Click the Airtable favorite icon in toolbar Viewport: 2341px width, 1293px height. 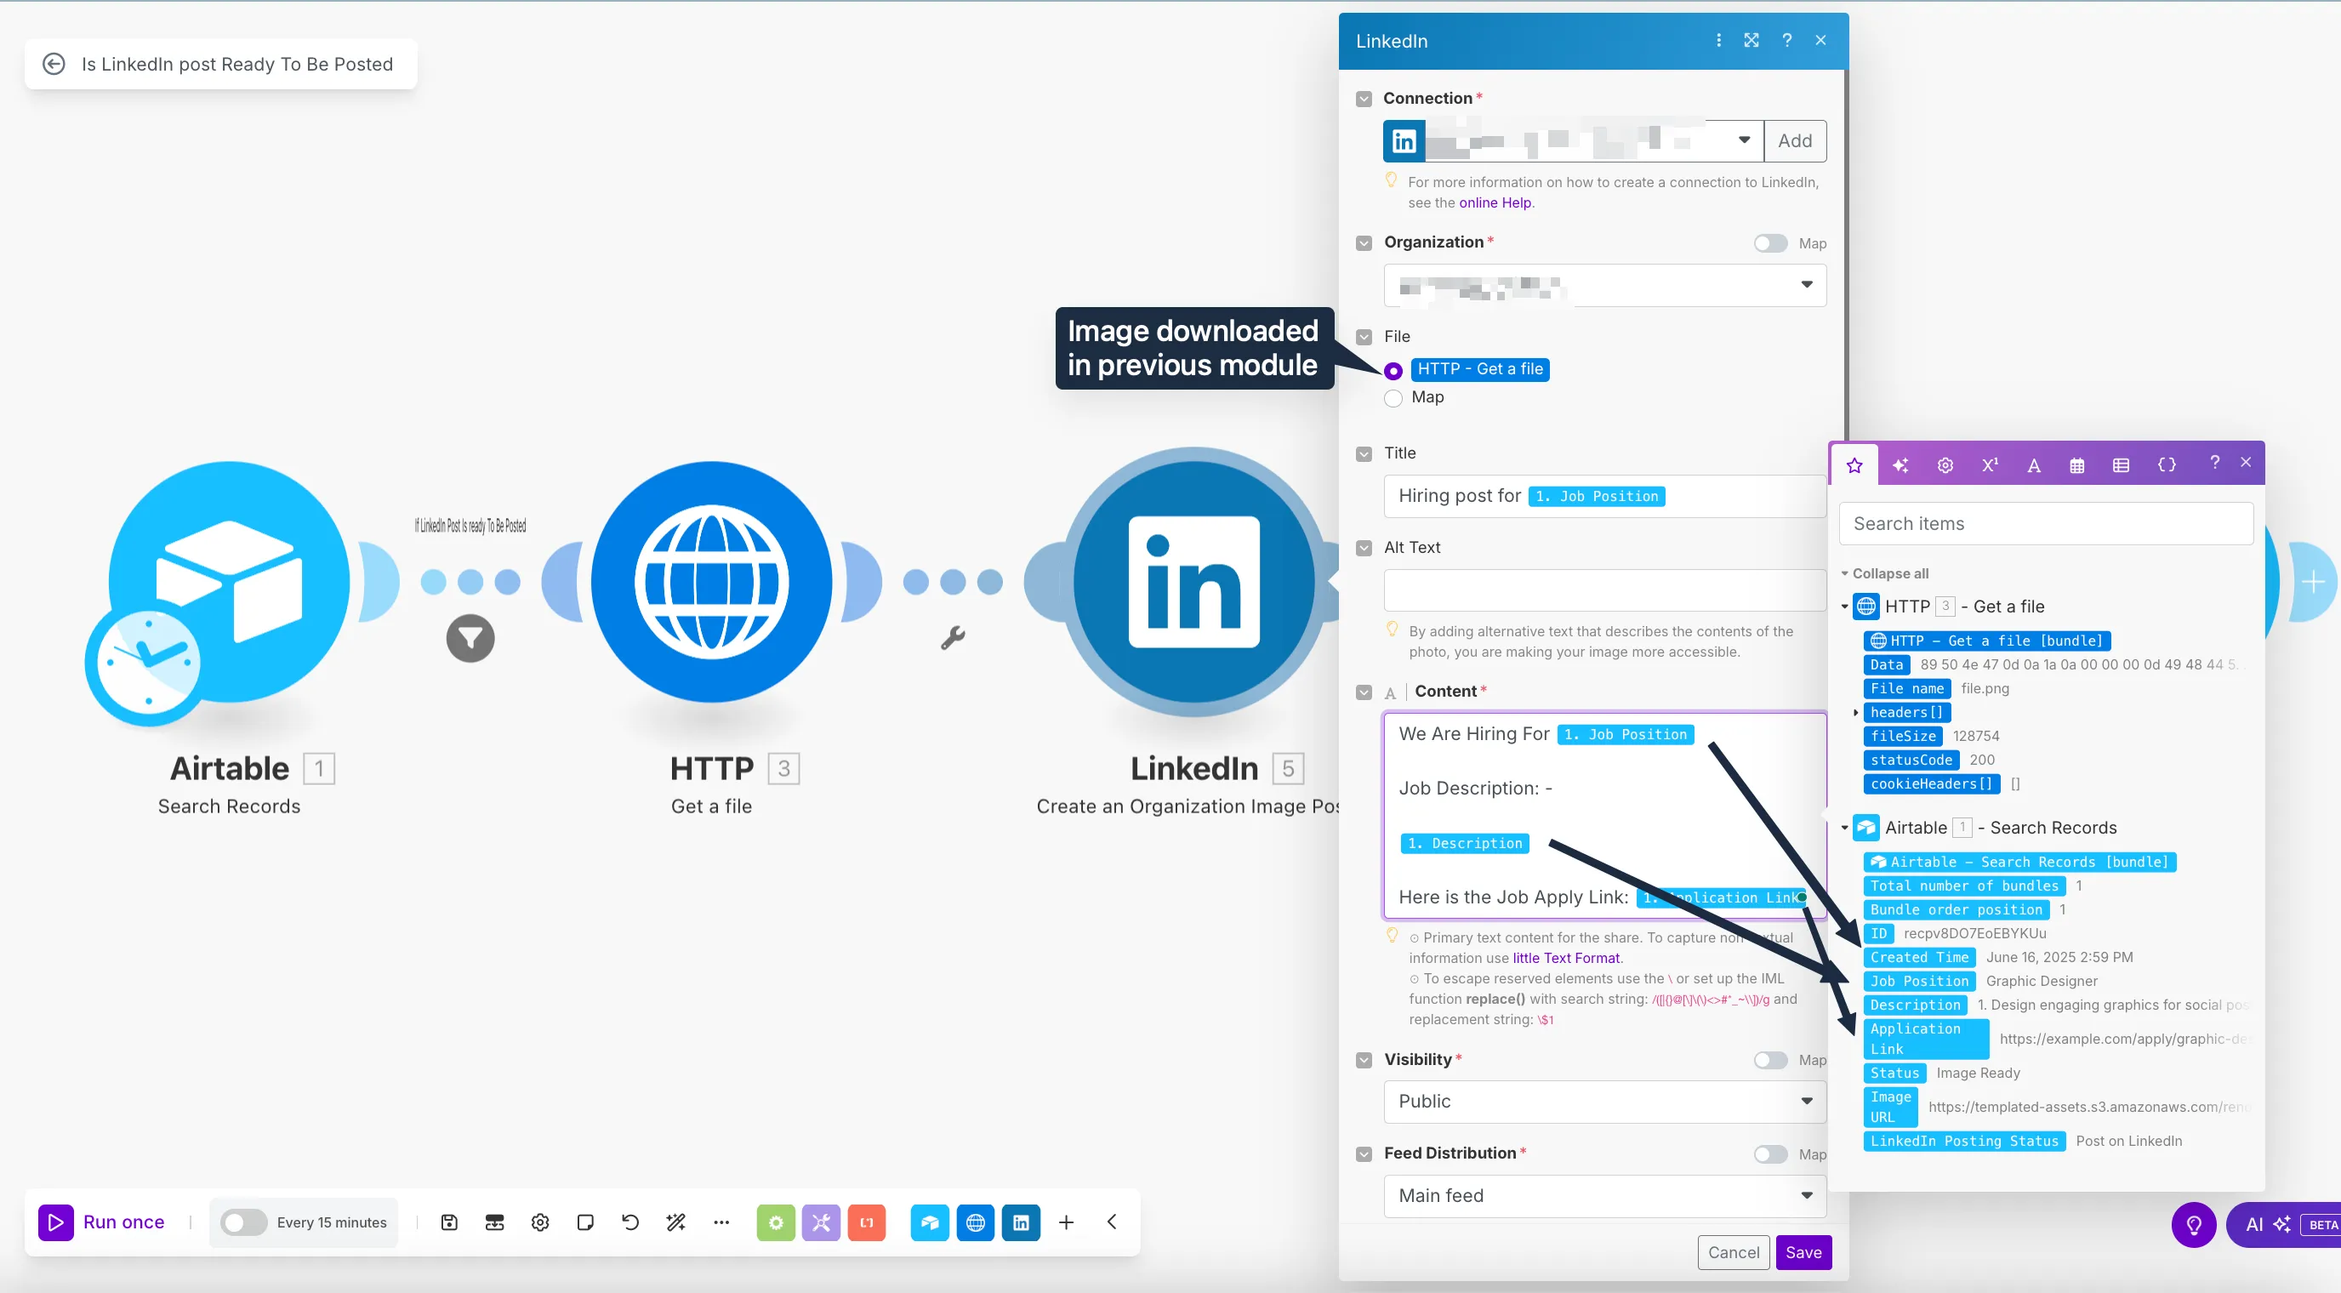pyautogui.click(x=930, y=1222)
